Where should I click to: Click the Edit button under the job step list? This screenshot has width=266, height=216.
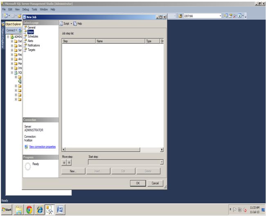coord(123,171)
